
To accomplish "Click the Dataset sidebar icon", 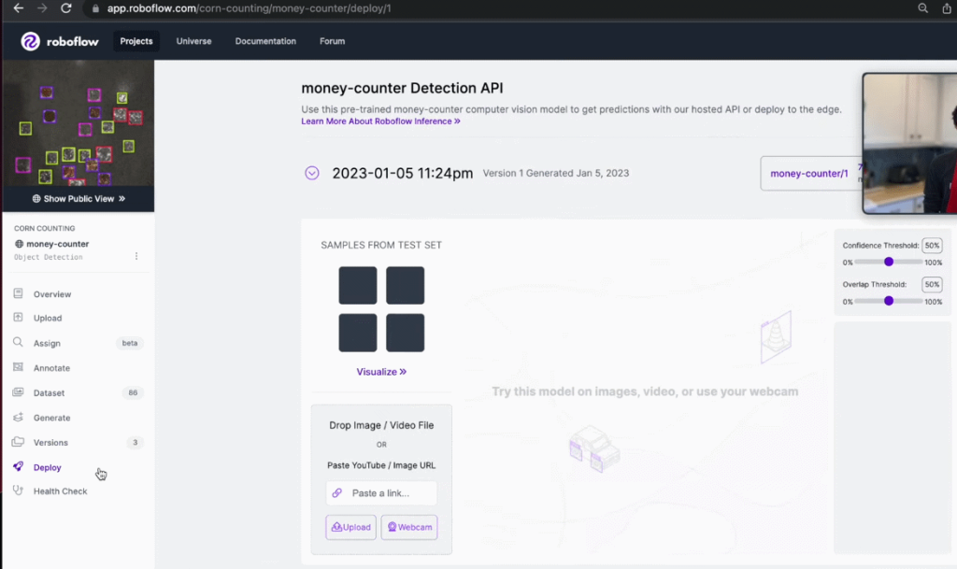I will pos(19,392).
